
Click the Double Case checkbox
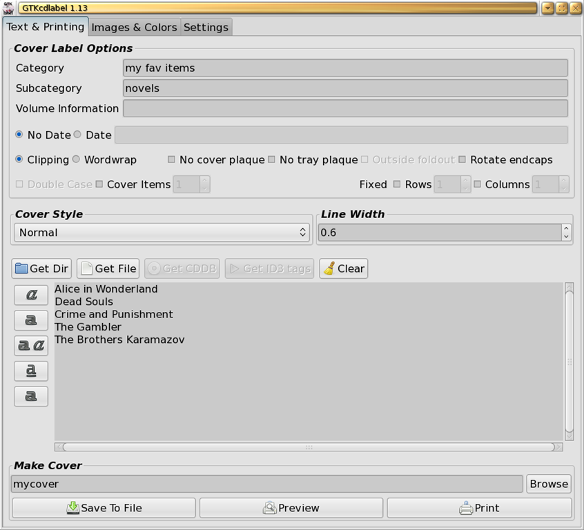pyautogui.click(x=19, y=184)
